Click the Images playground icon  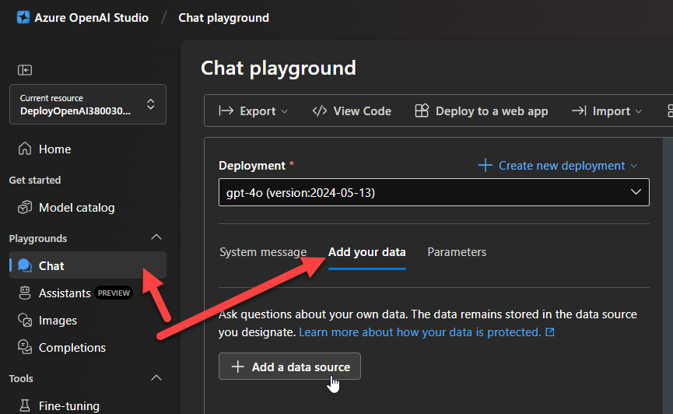(25, 321)
